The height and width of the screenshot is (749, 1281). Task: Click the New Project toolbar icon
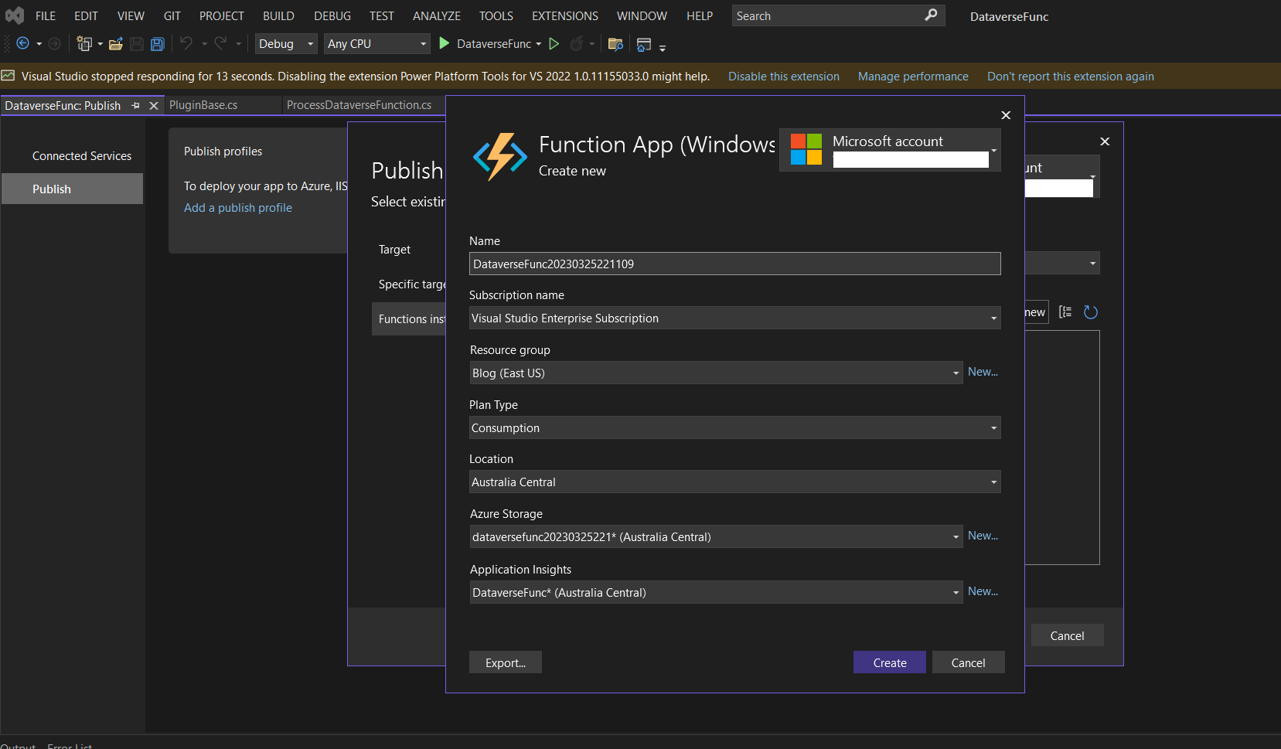(x=83, y=44)
